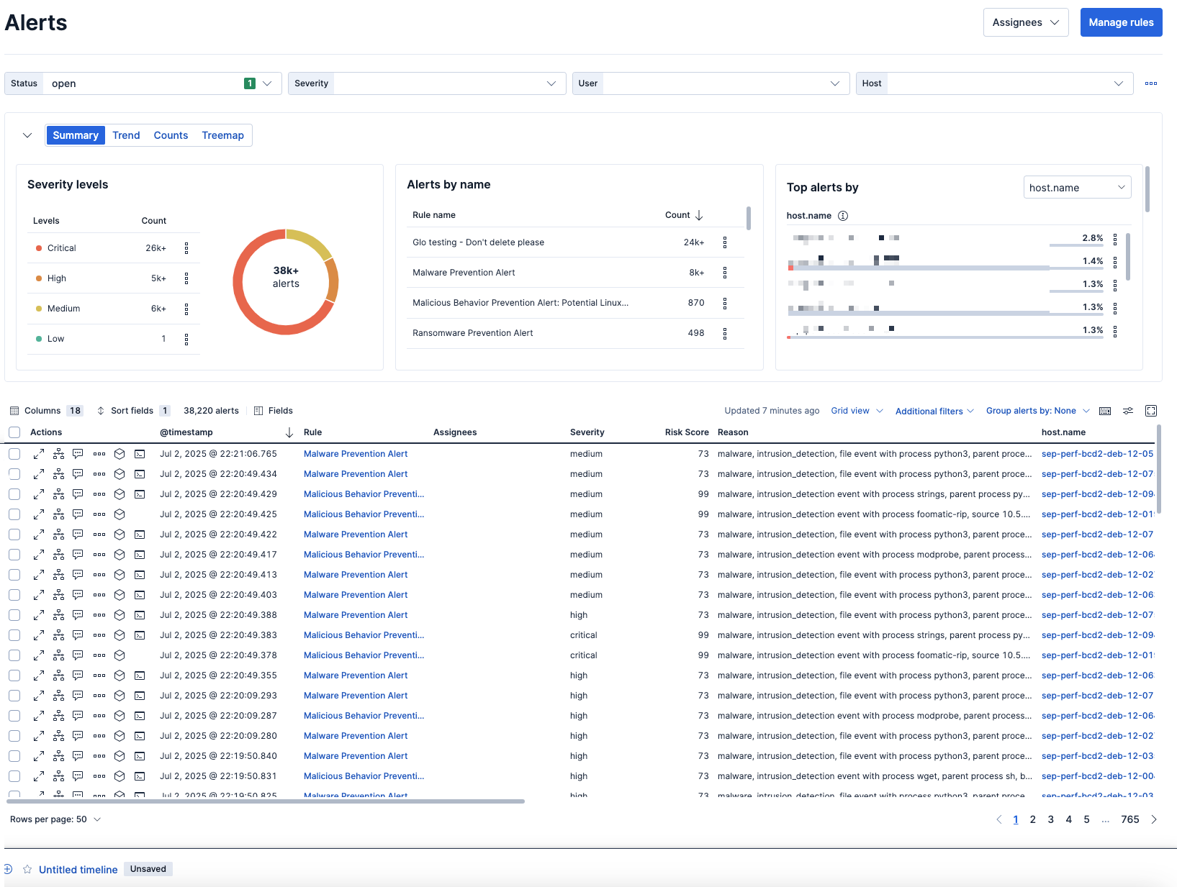The height and width of the screenshot is (887, 1177).
Task: Open more actions for the top alert row
Action: click(99, 454)
